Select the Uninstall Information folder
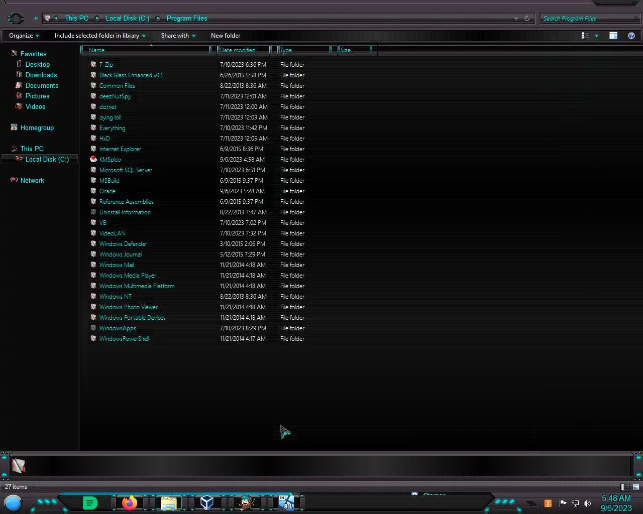Image resolution: width=643 pixels, height=514 pixels. pos(125,212)
